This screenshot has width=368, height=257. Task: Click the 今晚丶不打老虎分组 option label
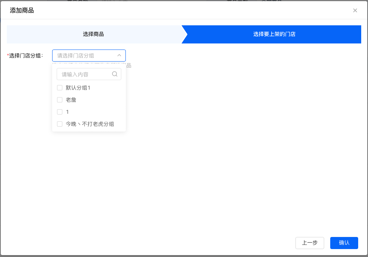pos(90,124)
